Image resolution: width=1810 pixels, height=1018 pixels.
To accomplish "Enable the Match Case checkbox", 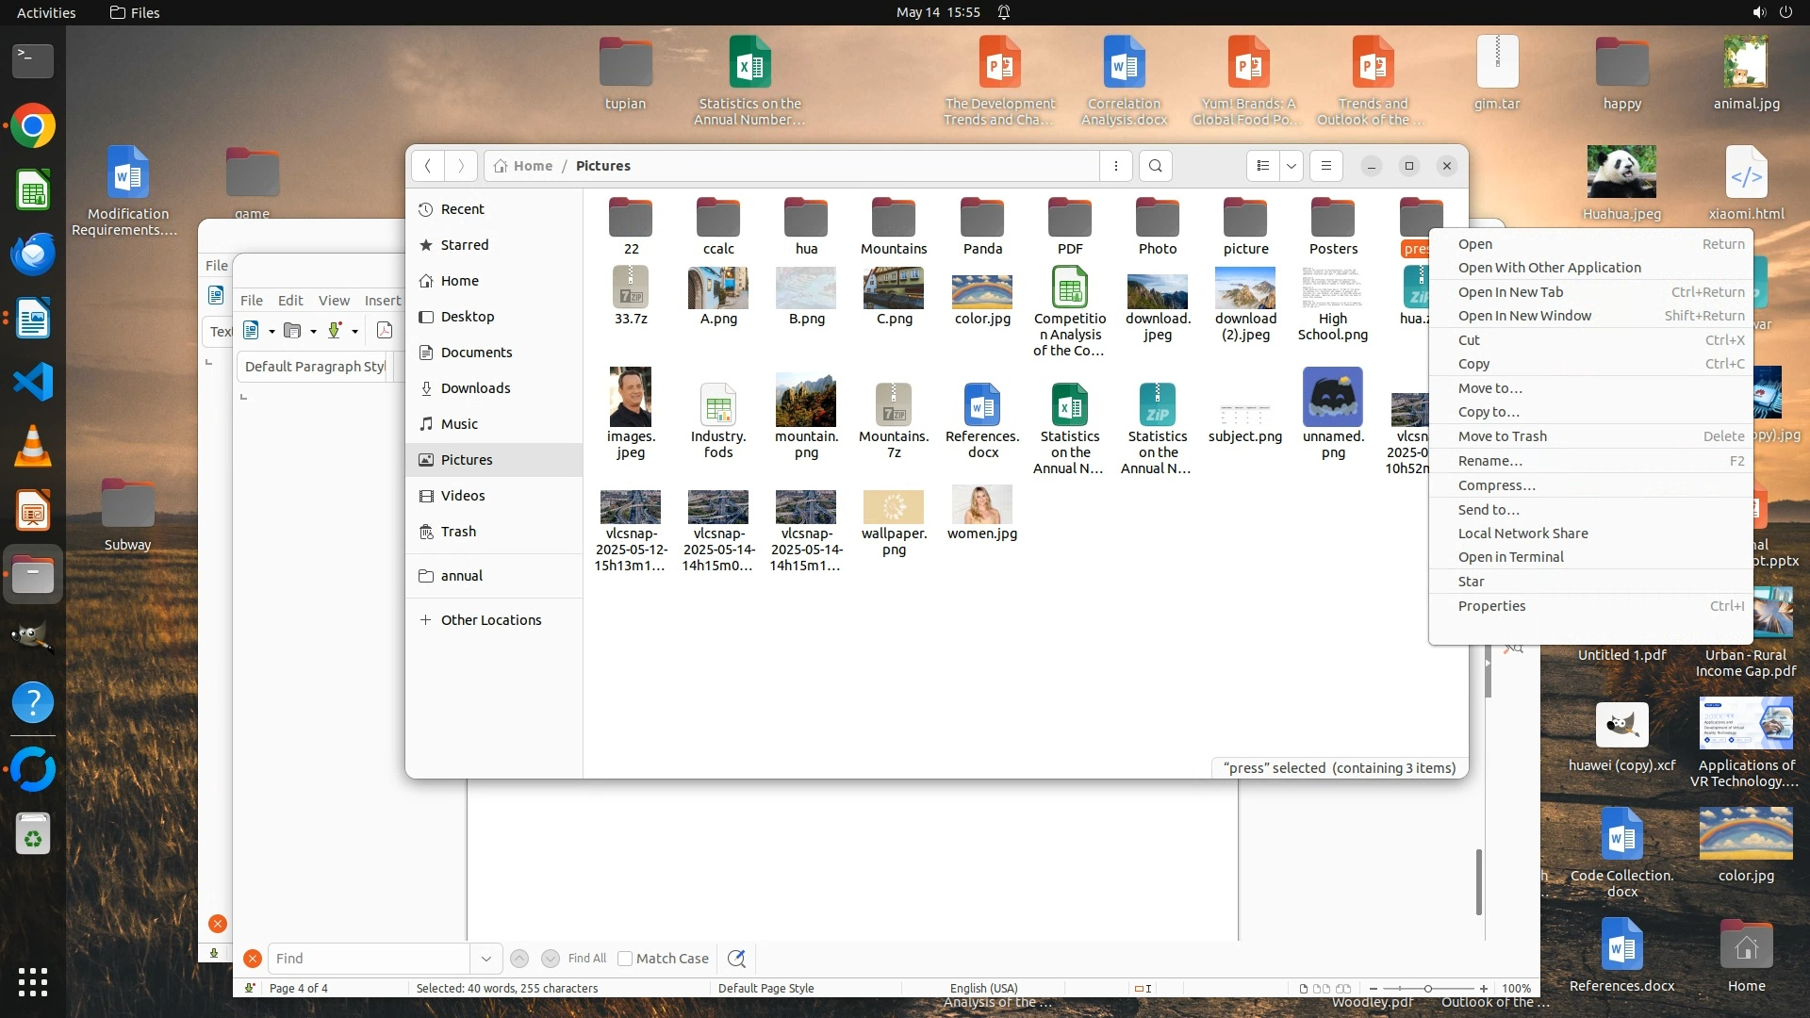I will (624, 959).
